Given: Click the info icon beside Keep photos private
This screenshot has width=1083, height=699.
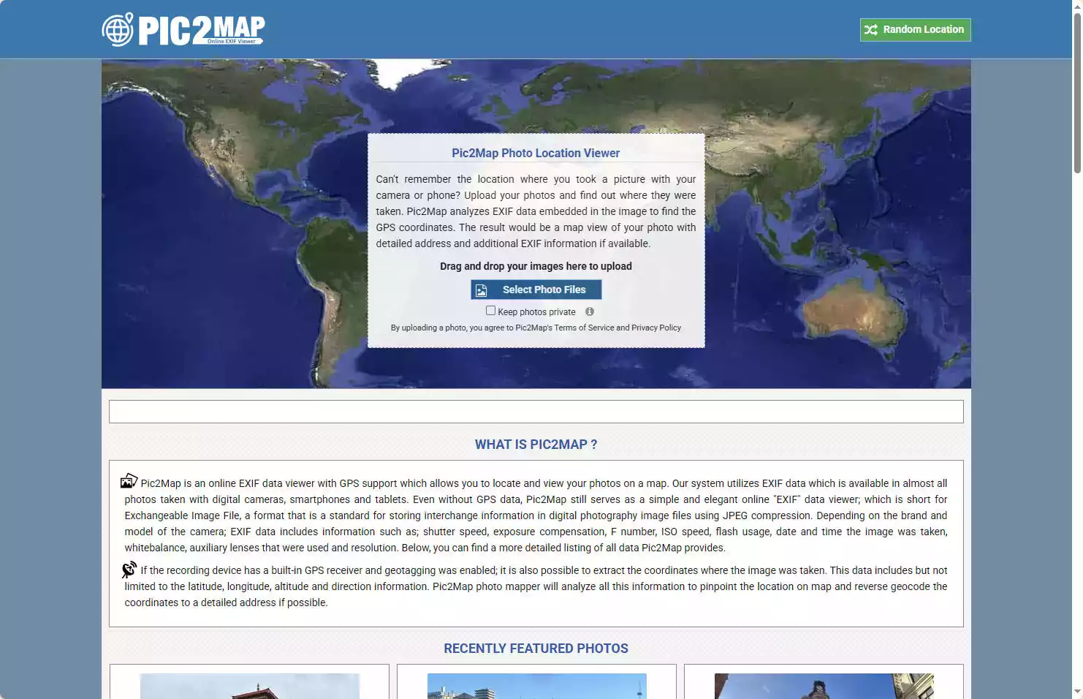Looking at the screenshot, I should 590,311.
